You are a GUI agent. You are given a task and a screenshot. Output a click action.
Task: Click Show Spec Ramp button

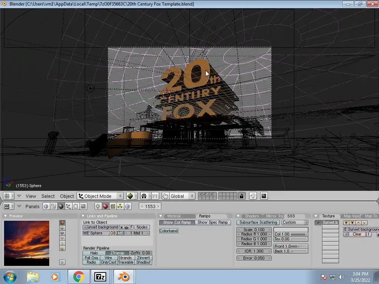coord(213,222)
